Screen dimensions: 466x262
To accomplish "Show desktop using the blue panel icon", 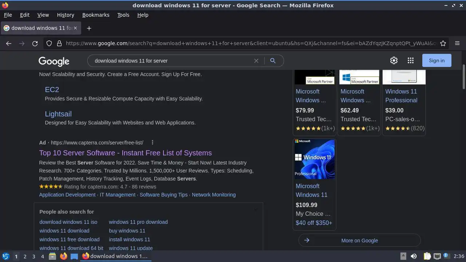I will 74,256.
